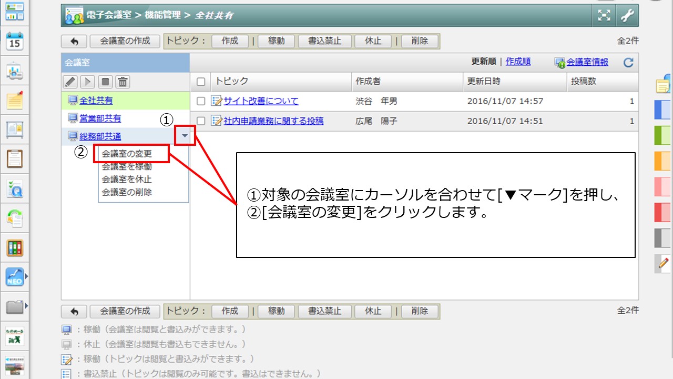The width and height of the screenshot is (673, 379).
Task: Click the trash delete icon in the 会議室 panel
Action: coord(123,82)
